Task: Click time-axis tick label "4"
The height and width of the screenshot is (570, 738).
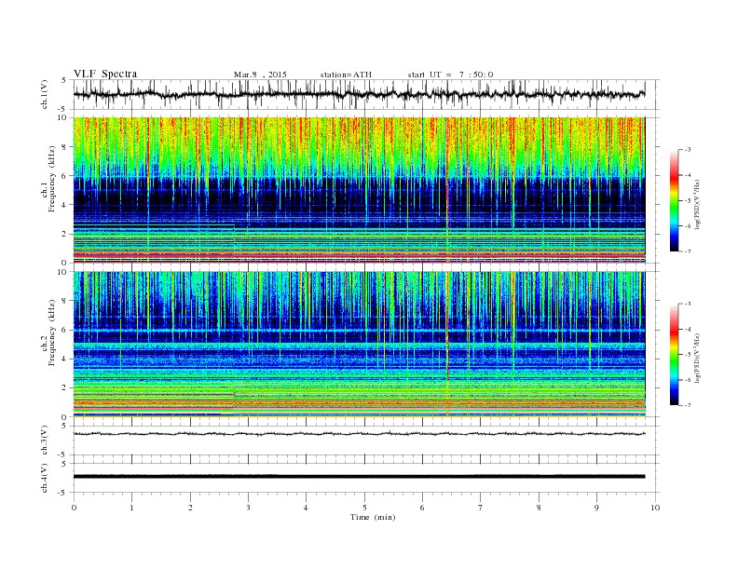Action: click(x=306, y=508)
